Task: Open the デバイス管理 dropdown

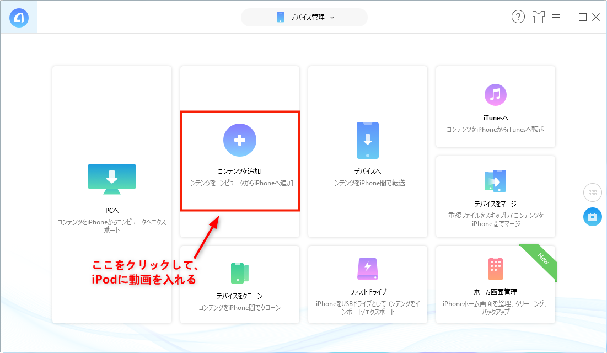Action: tap(304, 18)
